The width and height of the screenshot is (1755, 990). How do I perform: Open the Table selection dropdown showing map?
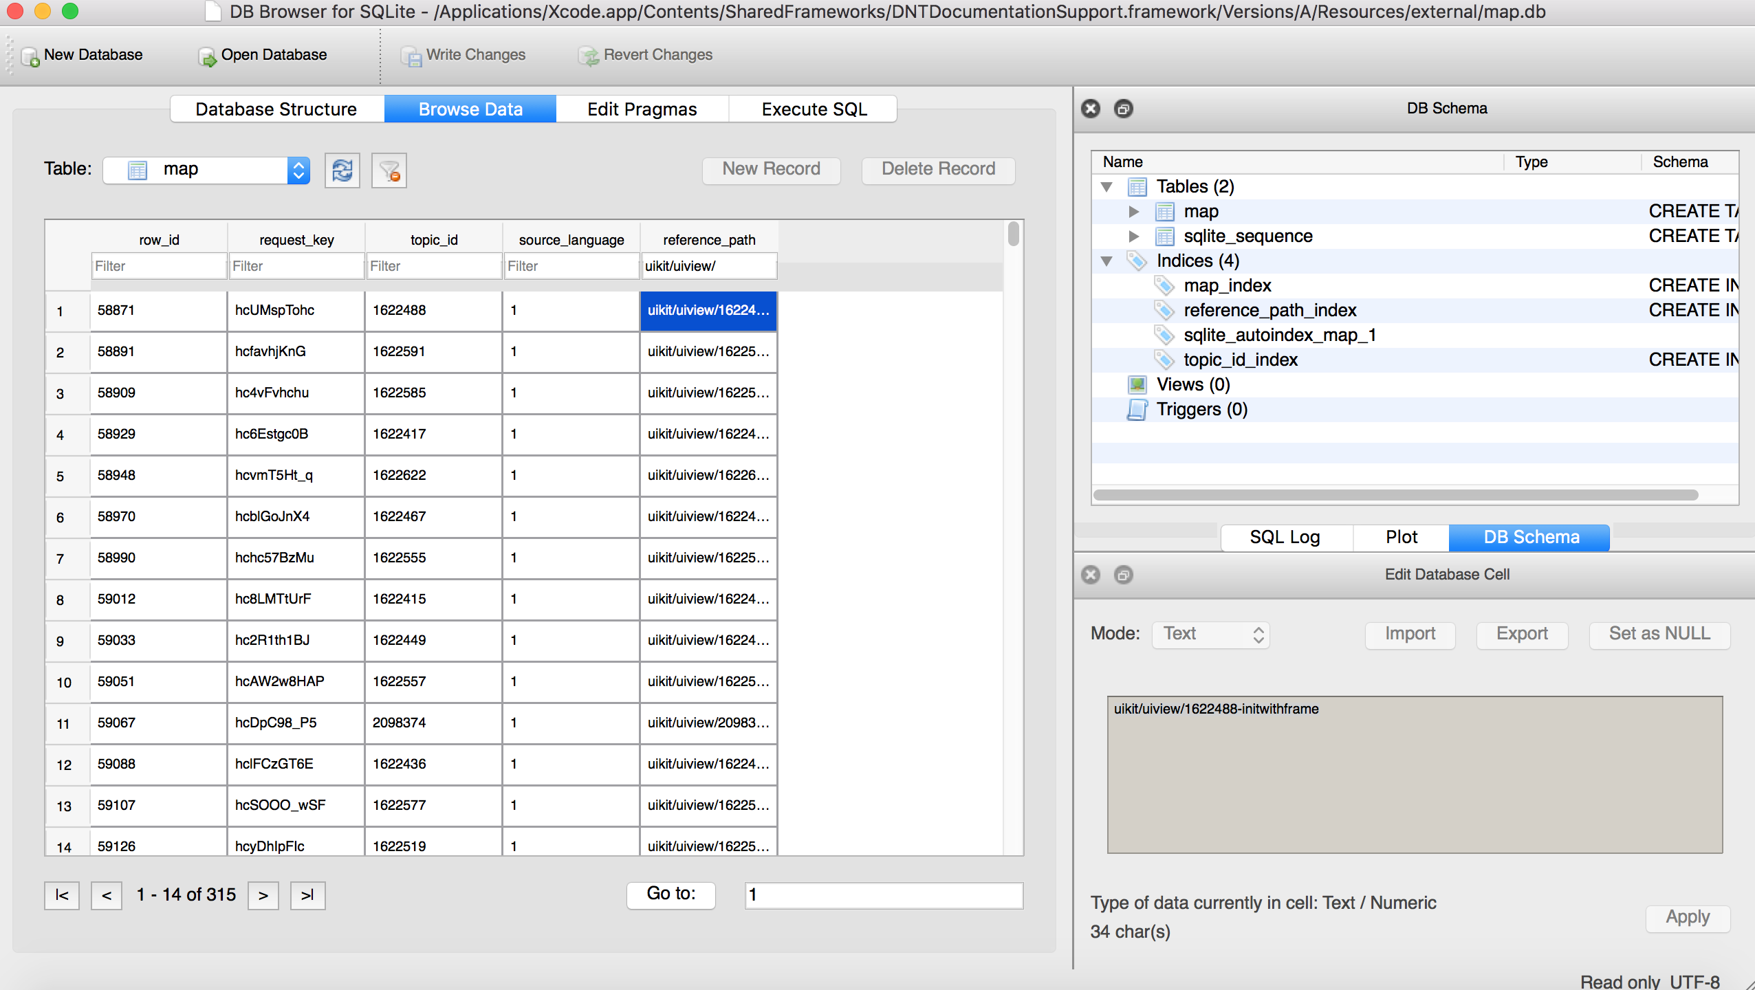point(206,170)
